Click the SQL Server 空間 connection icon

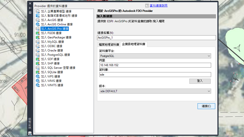pyautogui.click(x=38, y=68)
